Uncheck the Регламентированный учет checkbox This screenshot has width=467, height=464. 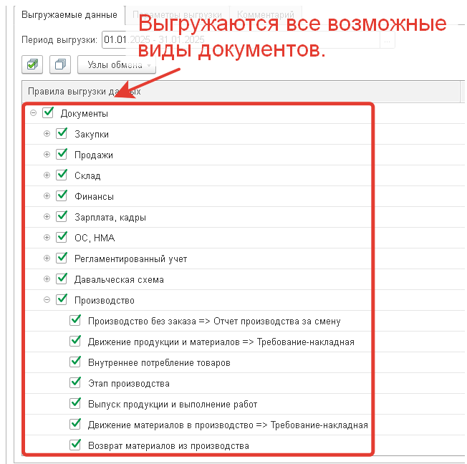62,258
